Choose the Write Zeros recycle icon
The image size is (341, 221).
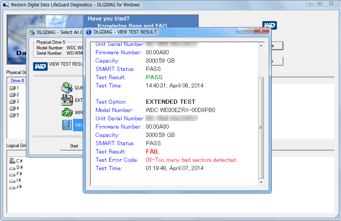67,112
